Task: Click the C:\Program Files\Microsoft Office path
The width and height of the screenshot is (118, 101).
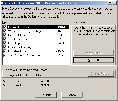Action: 24,75
